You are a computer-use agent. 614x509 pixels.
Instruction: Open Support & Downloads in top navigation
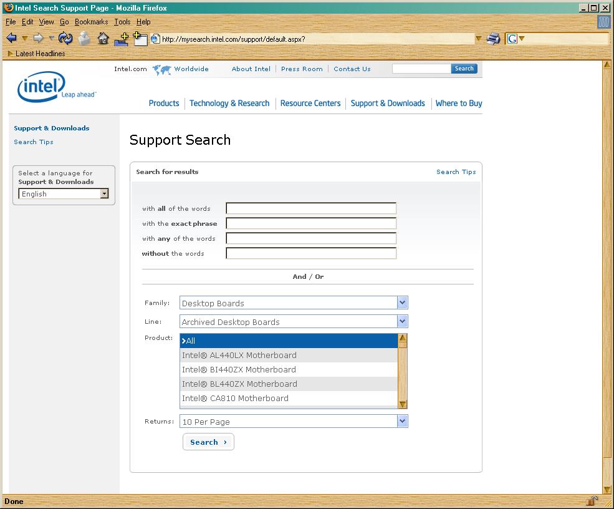click(388, 103)
